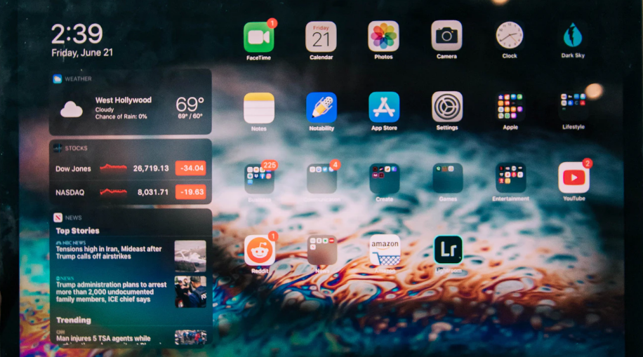This screenshot has height=357, width=643.
Task: Open the Camera app
Action: point(446,36)
